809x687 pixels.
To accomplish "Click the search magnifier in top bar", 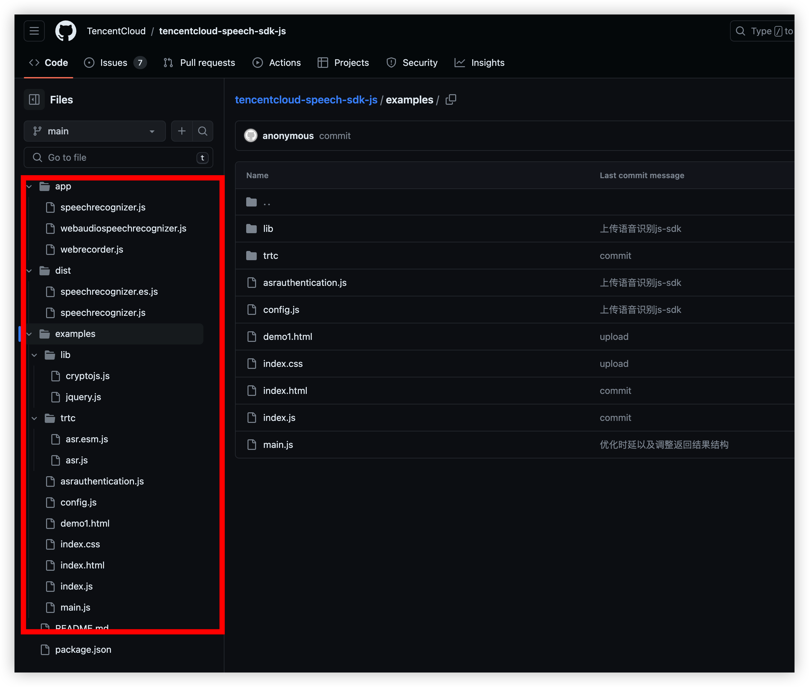I will pyautogui.click(x=741, y=31).
